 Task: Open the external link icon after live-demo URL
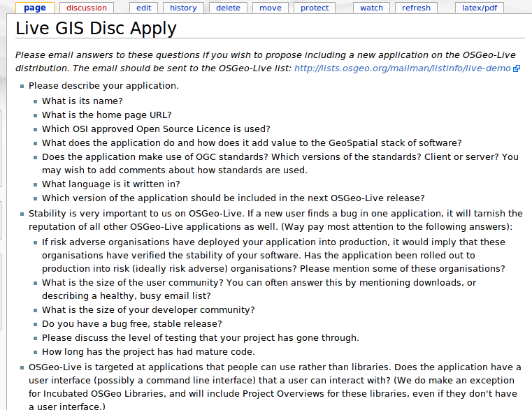(517, 68)
